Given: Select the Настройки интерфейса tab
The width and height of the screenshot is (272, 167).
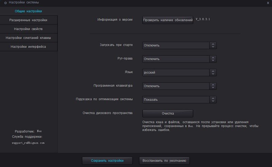Looking at the screenshot, I should click(28, 47).
